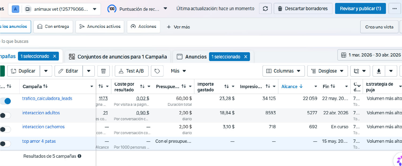Sort by Importe gastado column arrows
The height and width of the screenshot is (166, 402).
(227, 86)
